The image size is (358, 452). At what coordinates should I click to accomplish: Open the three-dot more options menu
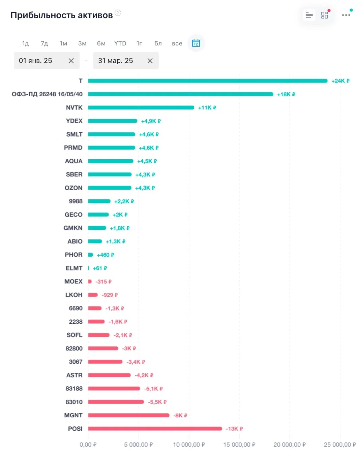coord(346,15)
